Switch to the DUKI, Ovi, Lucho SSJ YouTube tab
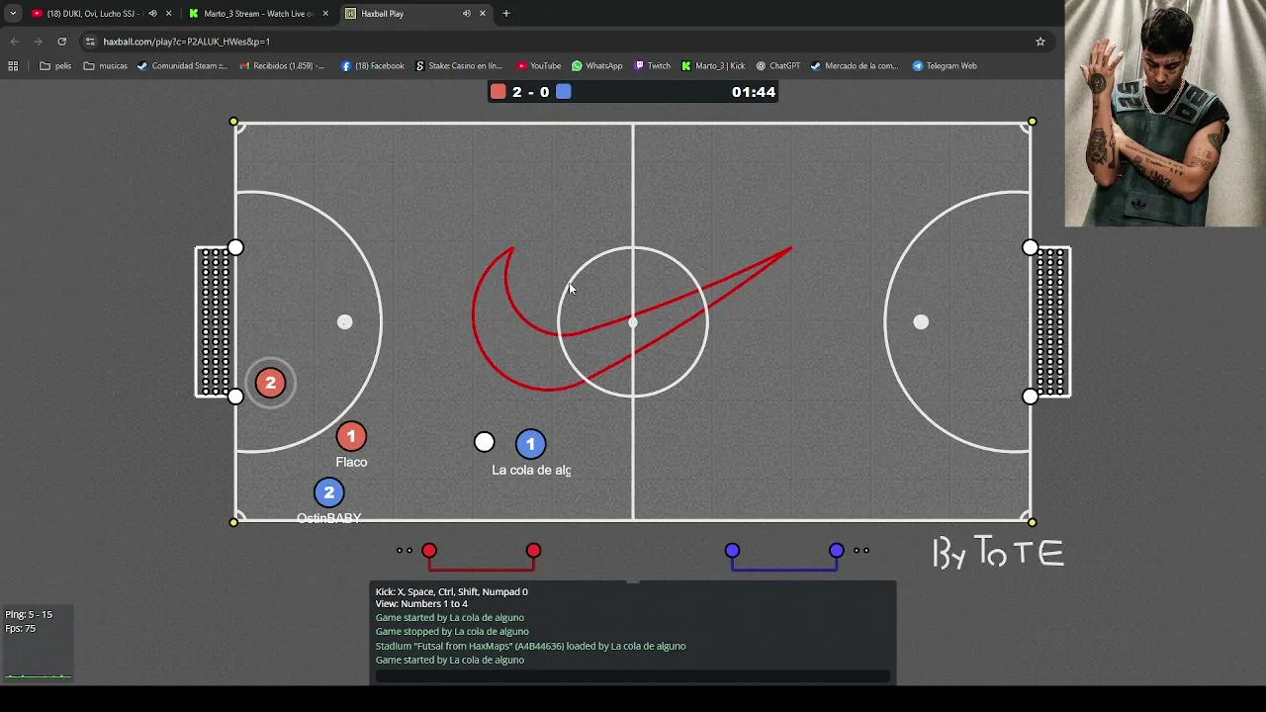Image resolution: width=1266 pixels, height=712 pixels. (x=94, y=14)
